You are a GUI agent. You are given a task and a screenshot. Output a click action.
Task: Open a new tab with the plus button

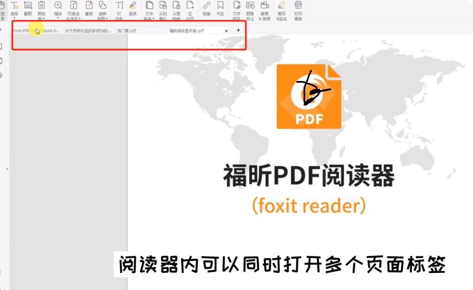(238, 30)
